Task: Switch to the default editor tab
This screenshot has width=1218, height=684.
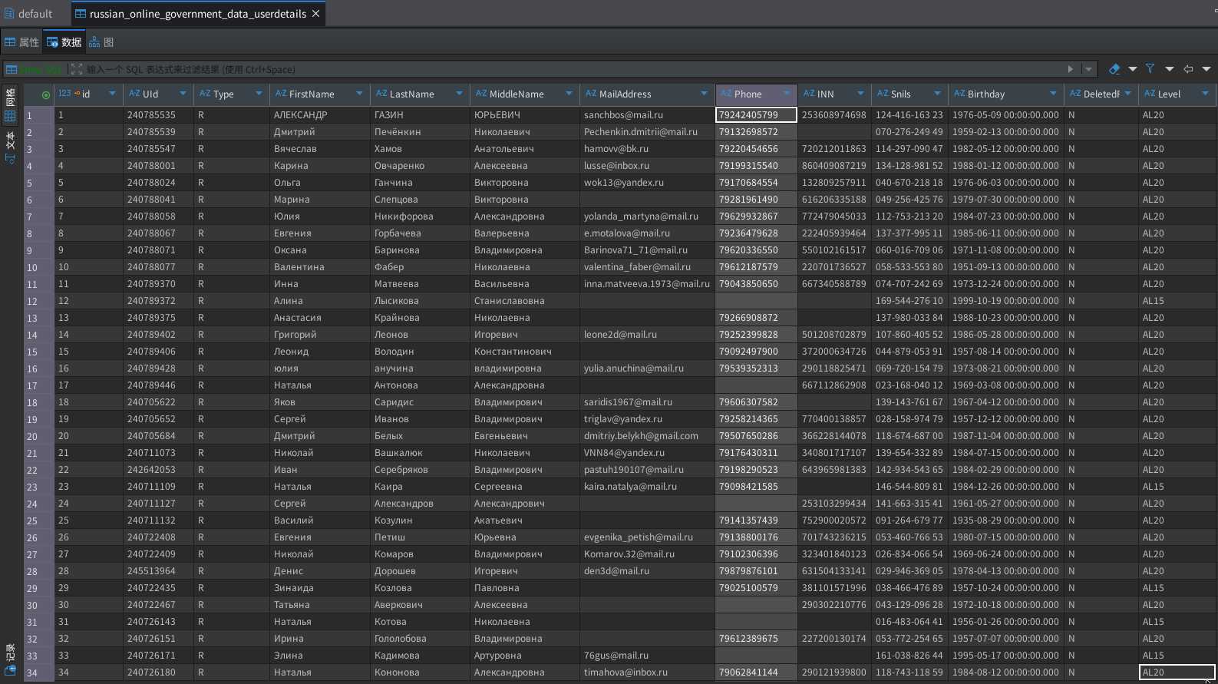Action: click(28, 14)
